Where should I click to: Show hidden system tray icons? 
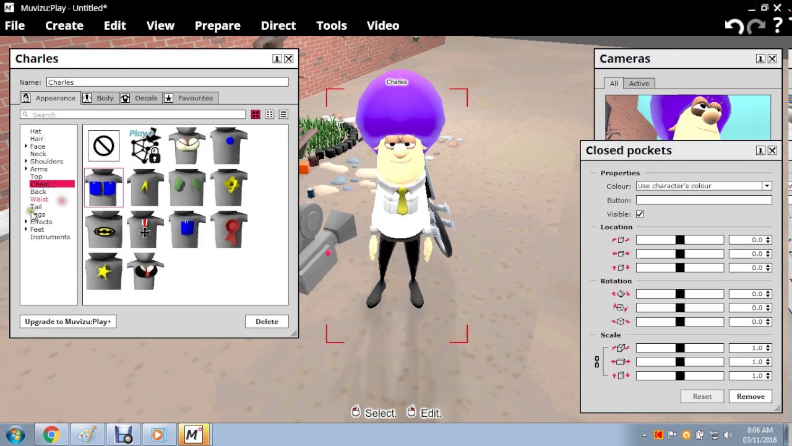coord(644,435)
